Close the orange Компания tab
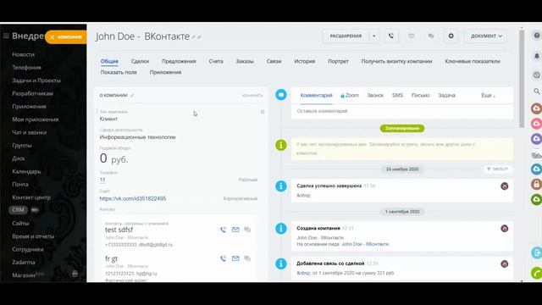 click(53, 37)
